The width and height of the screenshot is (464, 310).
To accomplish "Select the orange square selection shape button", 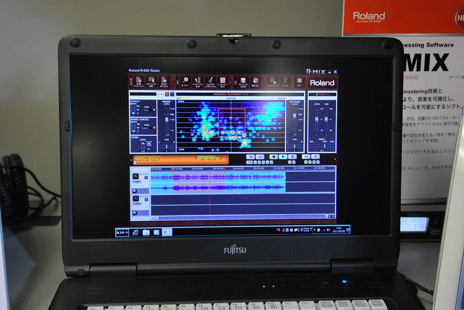I will click(167, 94).
